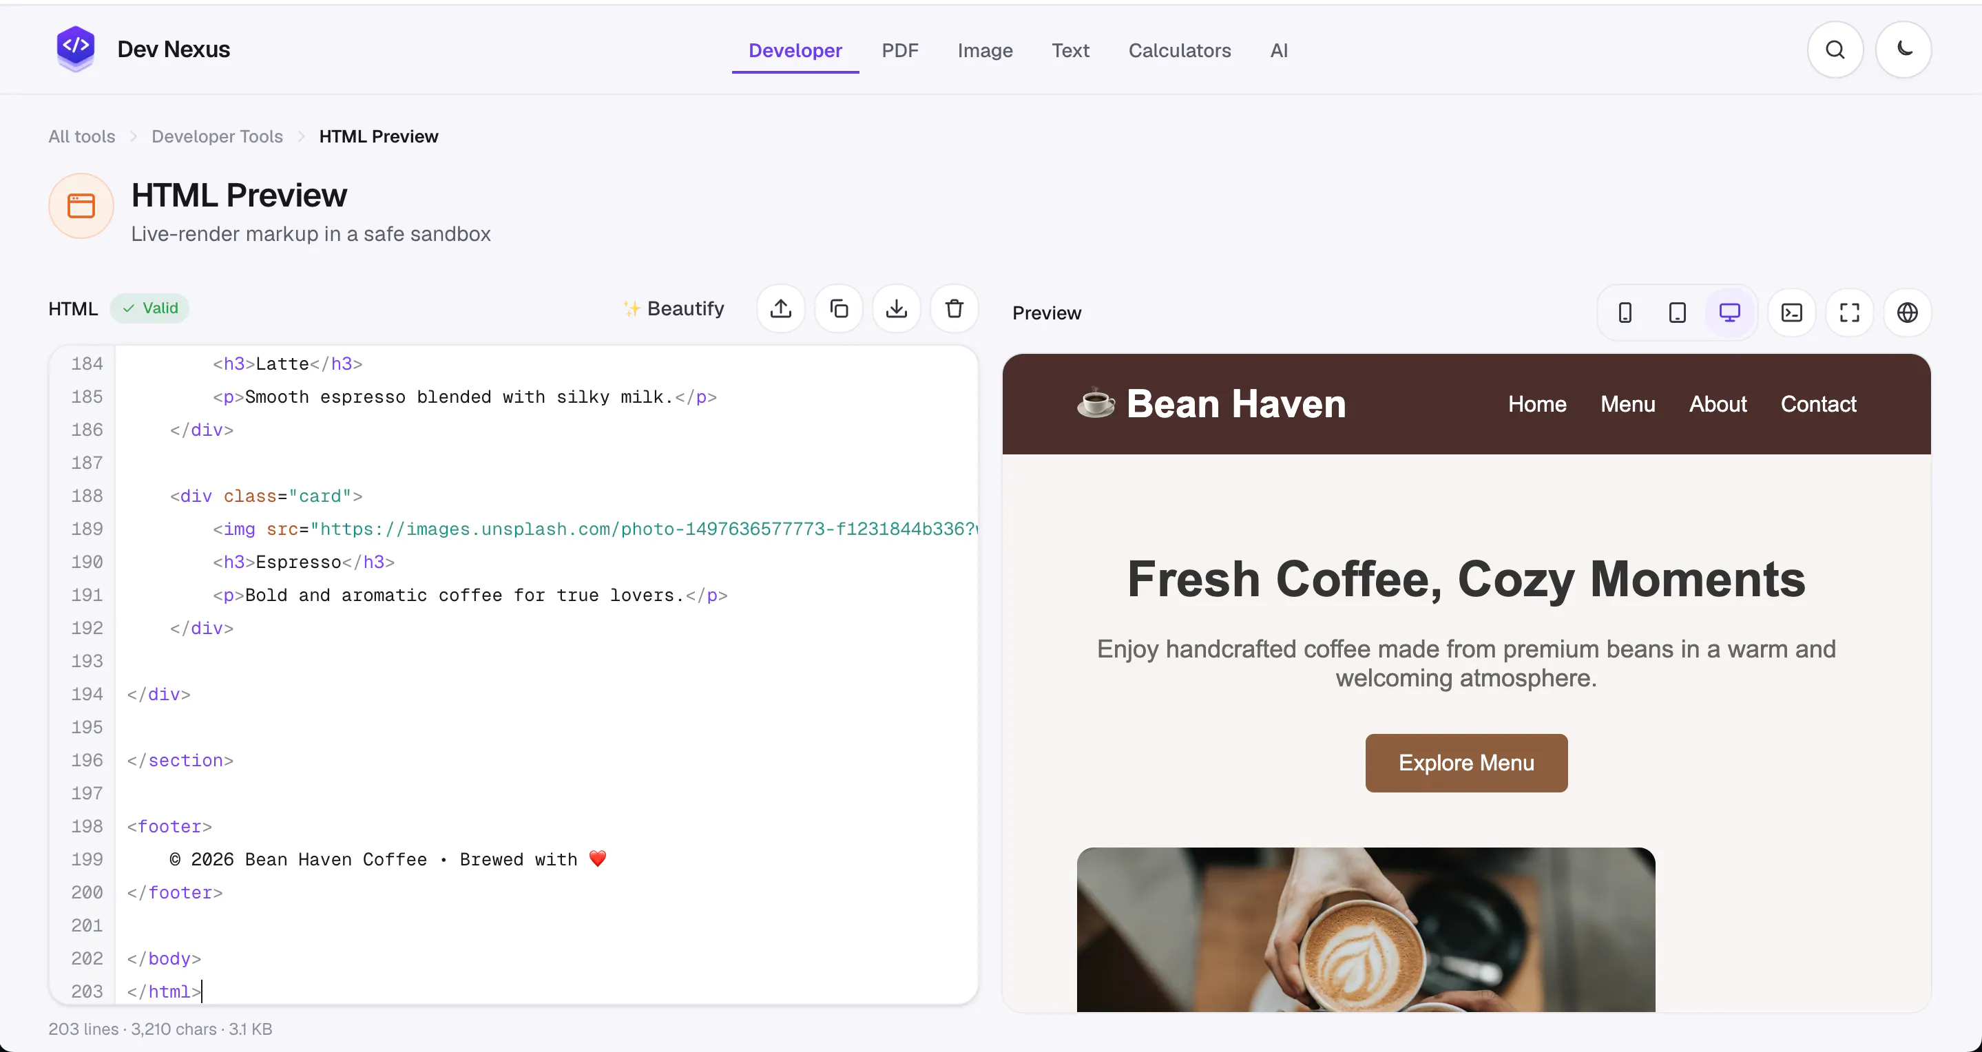Open preview in new tab globe icon
Image resolution: width=1982 pixels, height=1052 pixels.
tap(1908, 313)
